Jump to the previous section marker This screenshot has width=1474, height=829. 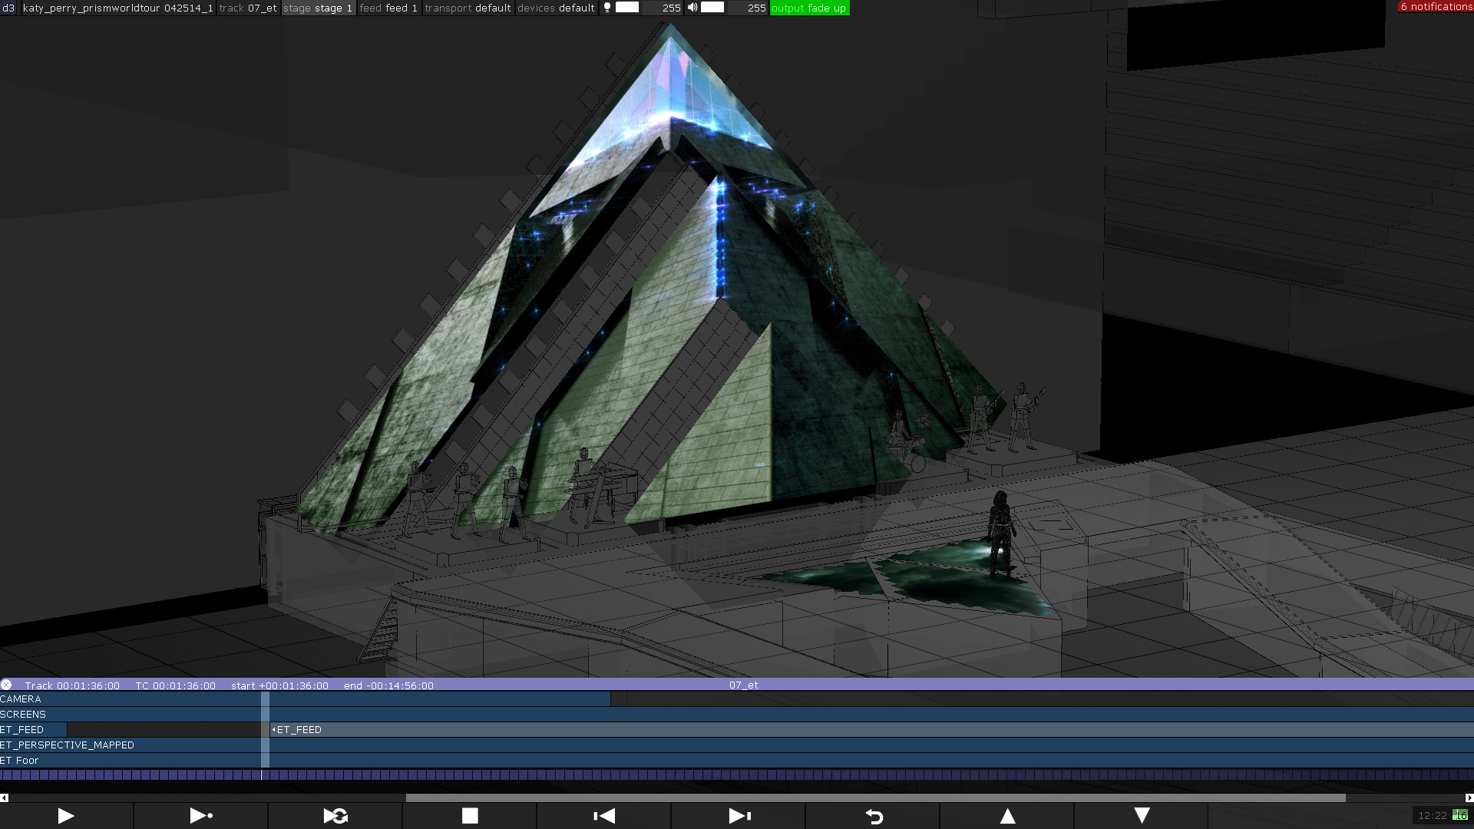(604, 816)
